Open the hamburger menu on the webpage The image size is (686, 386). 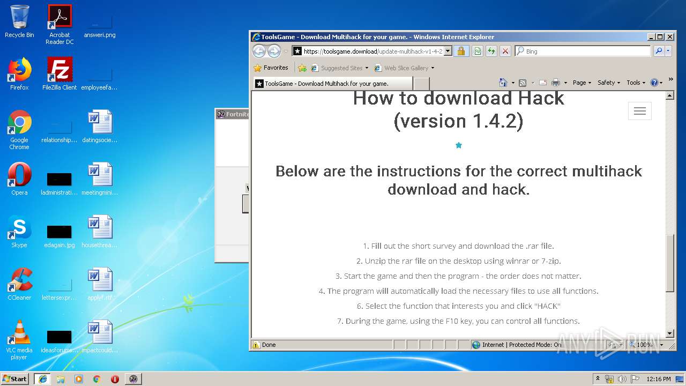pos(639,111)
